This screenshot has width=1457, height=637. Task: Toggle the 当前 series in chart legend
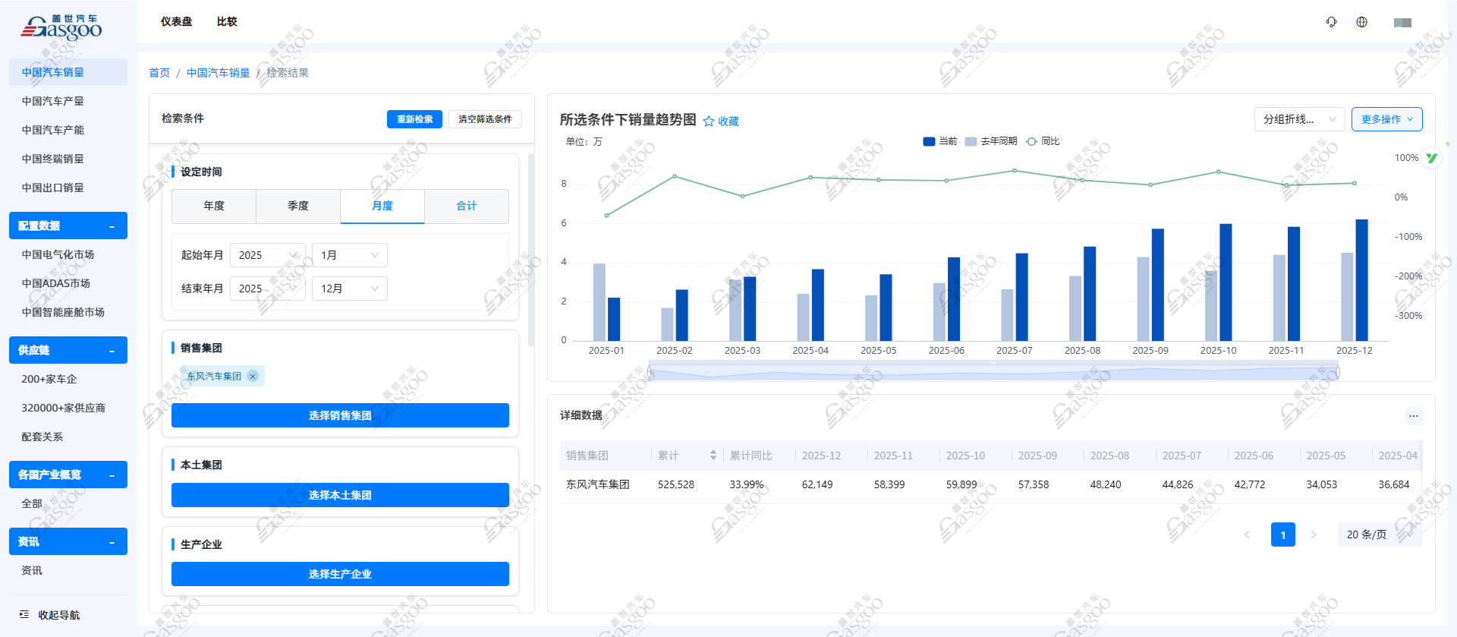pos(939,141)
